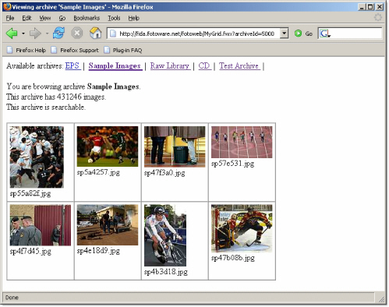Select the track runners thumbnail sp57e531.jpg

click(x=242, y=142)
